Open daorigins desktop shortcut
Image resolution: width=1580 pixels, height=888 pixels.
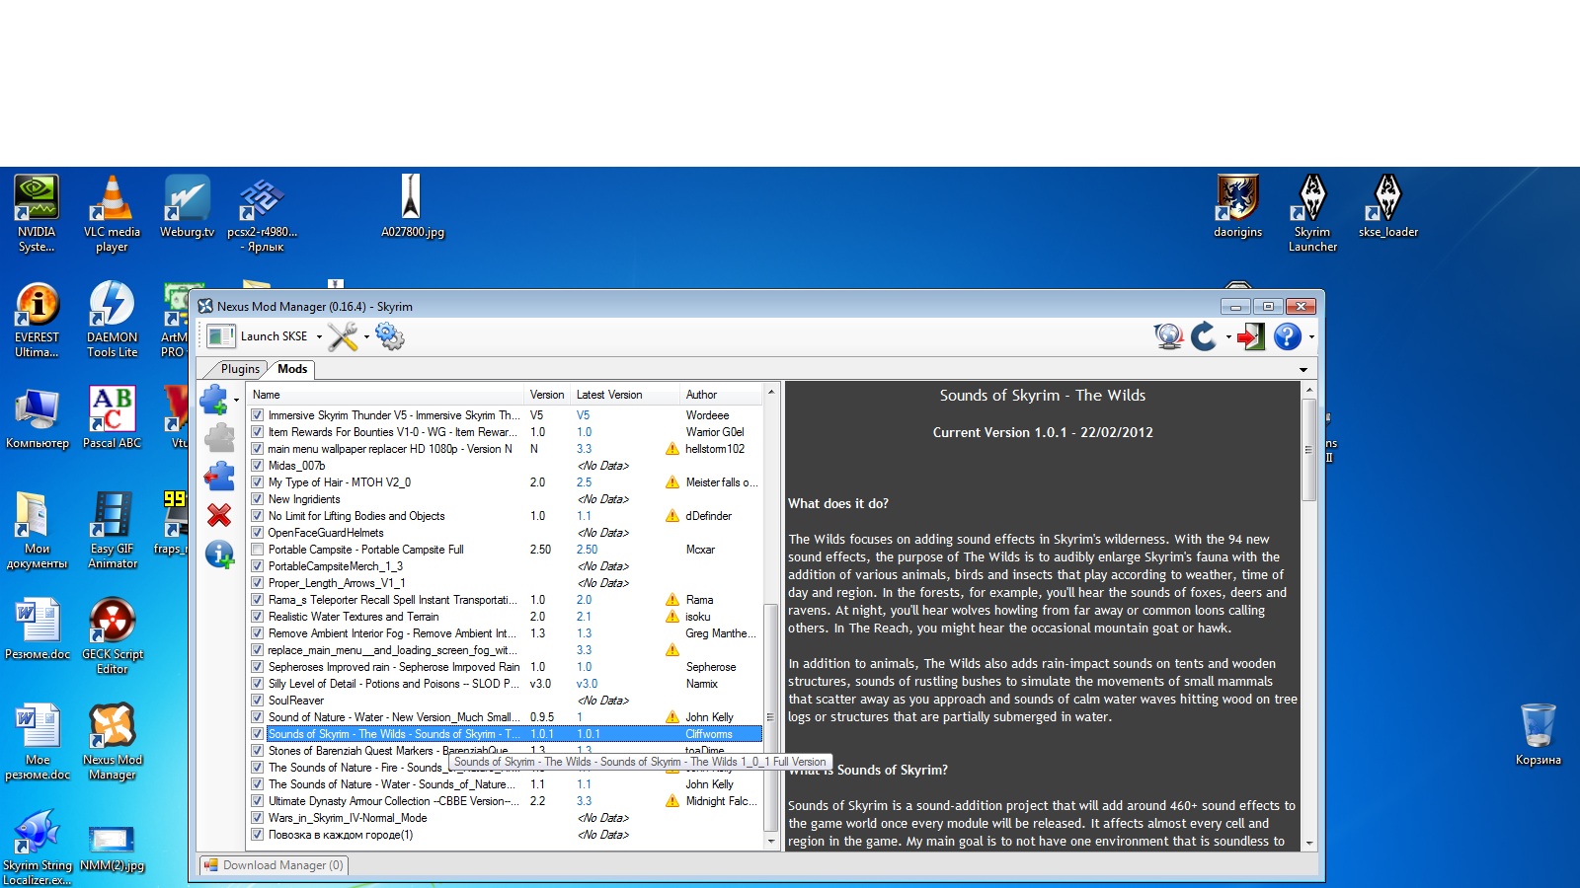coord(1237,206)
